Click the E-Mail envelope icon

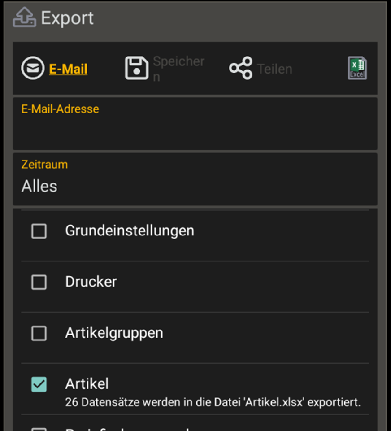pos(33,69)
